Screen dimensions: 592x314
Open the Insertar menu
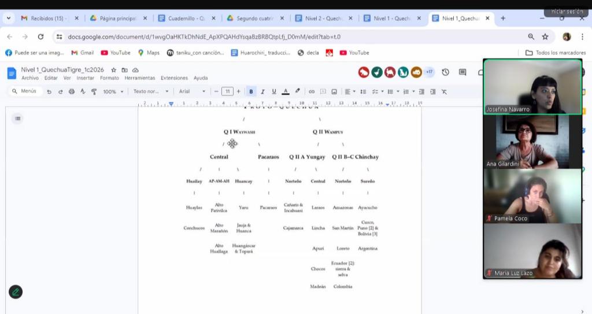pyautogui.click(x=85, y=78)
